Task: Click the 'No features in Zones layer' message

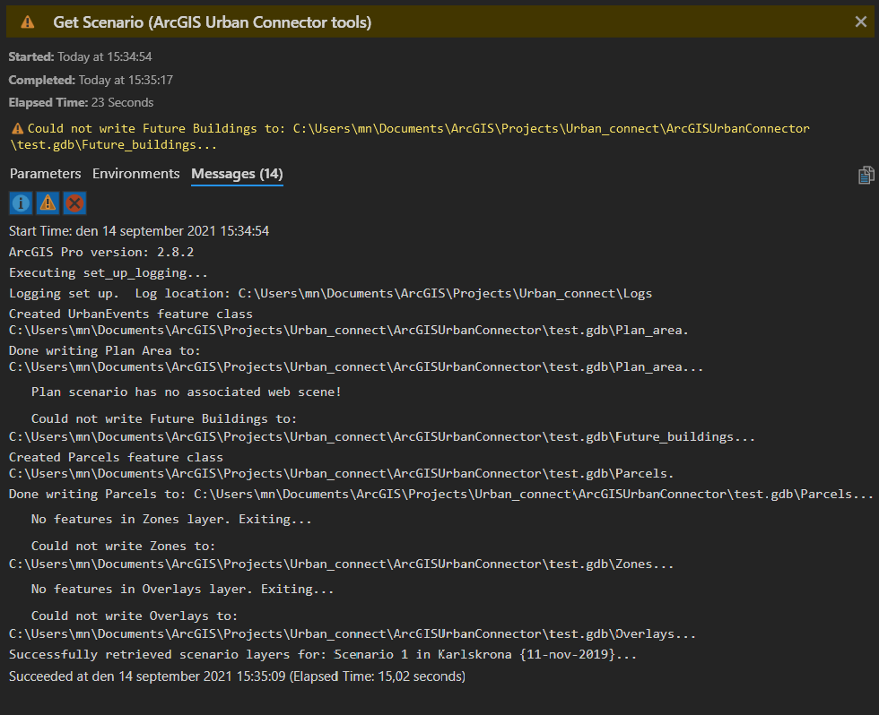Action: tap(171, 519)
